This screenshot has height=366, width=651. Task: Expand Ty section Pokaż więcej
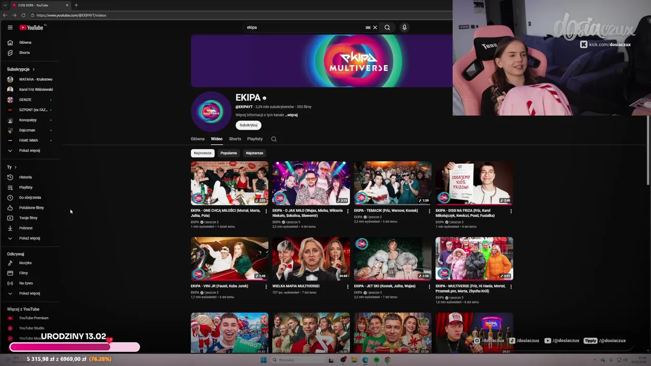tap(31, 238)
